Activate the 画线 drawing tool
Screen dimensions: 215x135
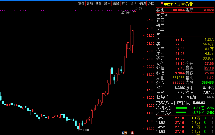click(116, 3)
